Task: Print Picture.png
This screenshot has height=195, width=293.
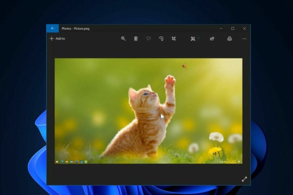Action: pyautogui.click(x=230, y=39)
